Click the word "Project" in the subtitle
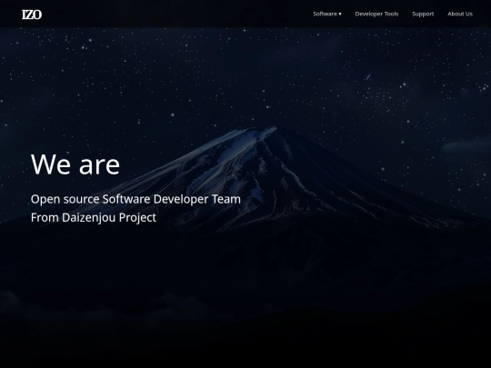Screen dimensions: 491x368 137,218
